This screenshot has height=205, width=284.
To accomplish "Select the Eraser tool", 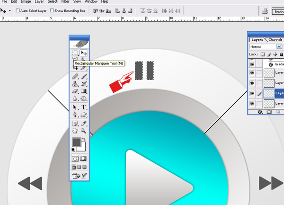I will 75,91.
